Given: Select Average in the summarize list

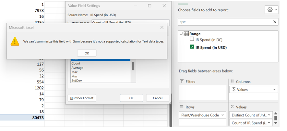Looking at the screenshot, I should 101,68.
